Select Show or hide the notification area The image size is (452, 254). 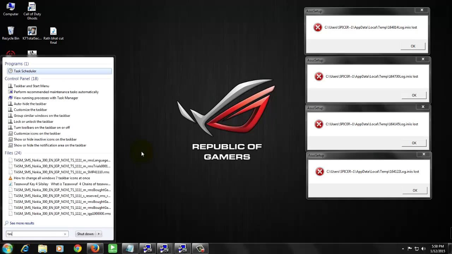49,145
